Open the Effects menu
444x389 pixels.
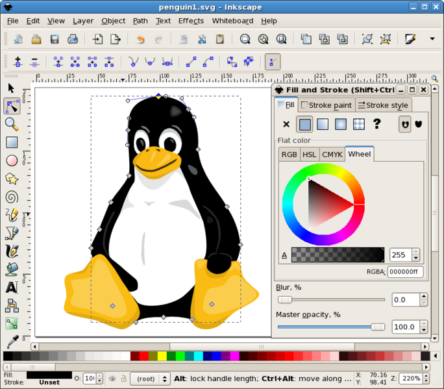pos(191,21)
